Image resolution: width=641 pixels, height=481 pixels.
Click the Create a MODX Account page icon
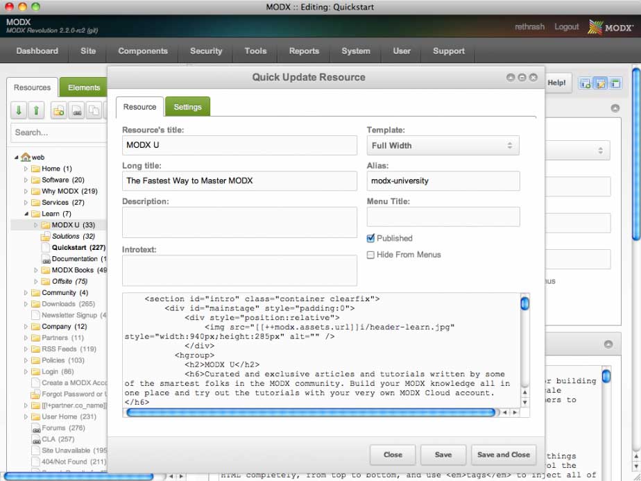coord(35,383)
